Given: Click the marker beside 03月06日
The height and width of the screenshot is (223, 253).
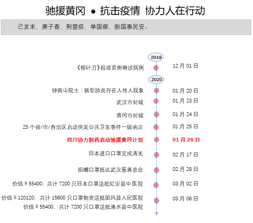Looking at the screenshot, I should point(156,200).
